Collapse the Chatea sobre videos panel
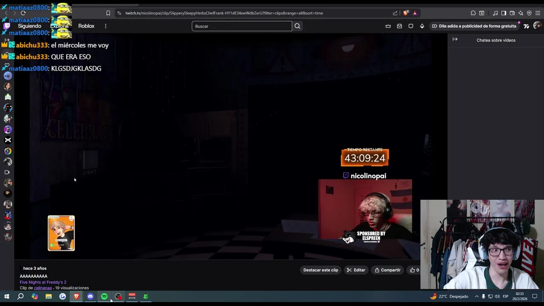This screenshot has width=544, height=306. (455, 40)
